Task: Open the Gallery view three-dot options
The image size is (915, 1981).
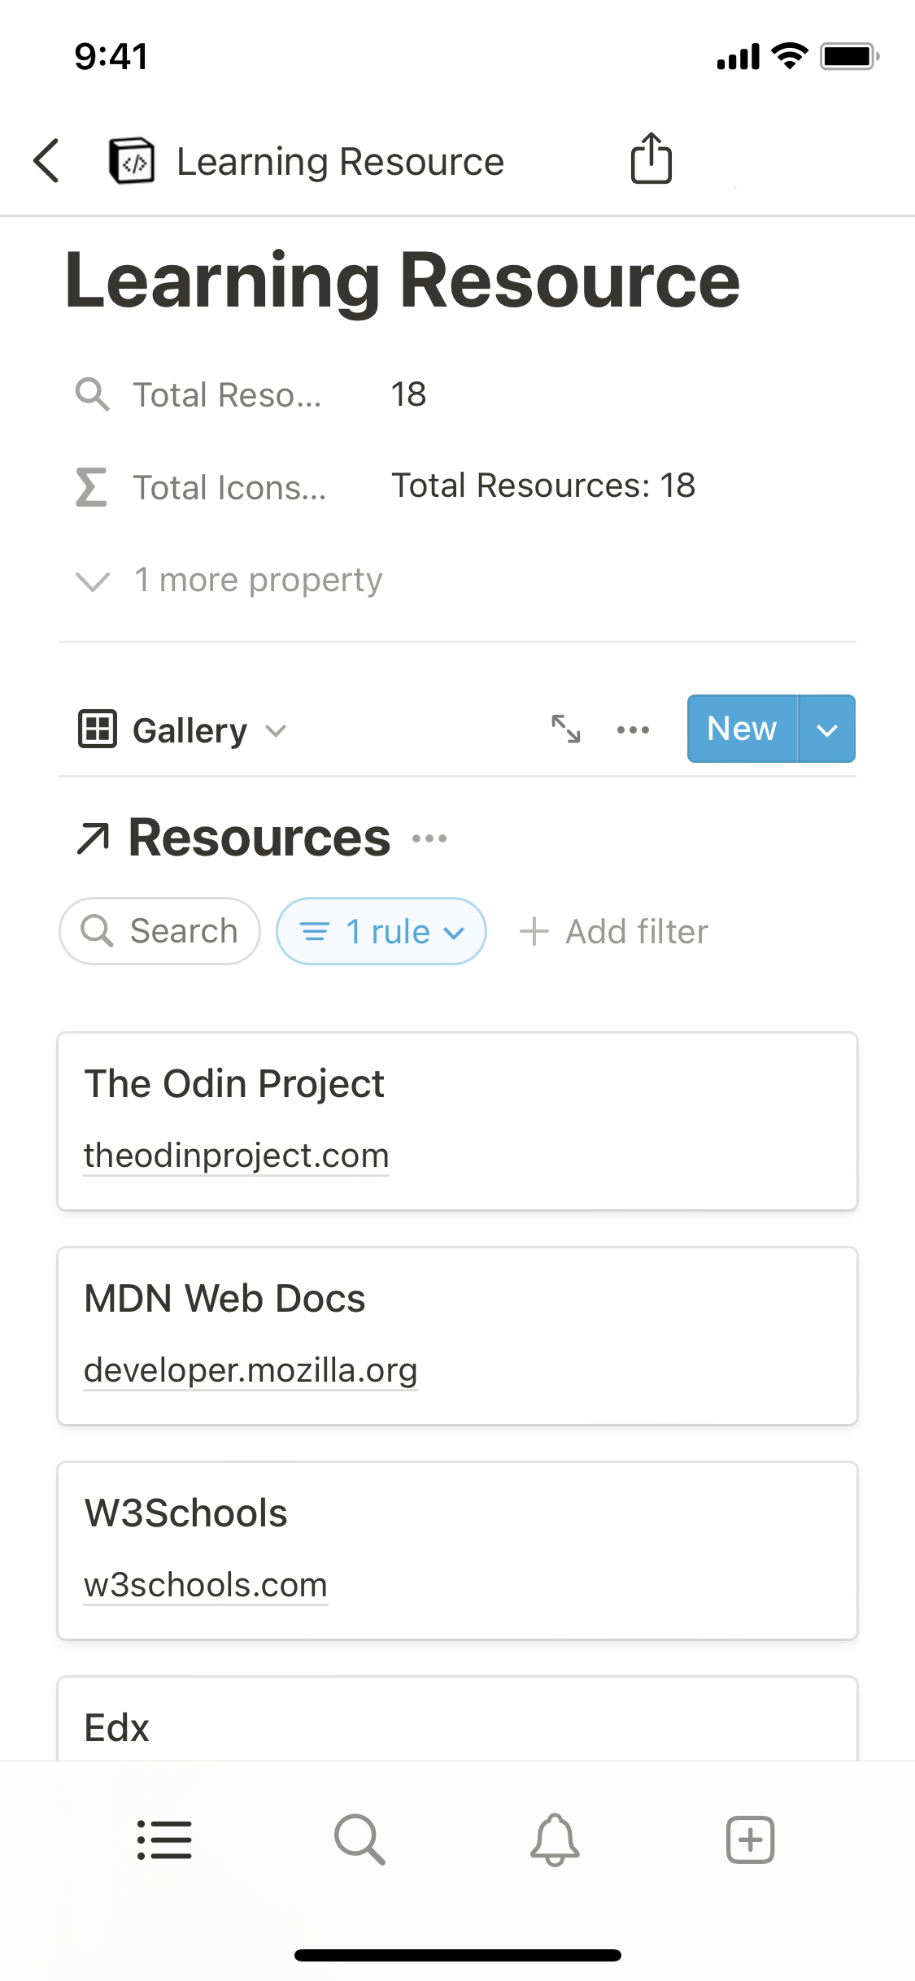Action: (633, 729)
